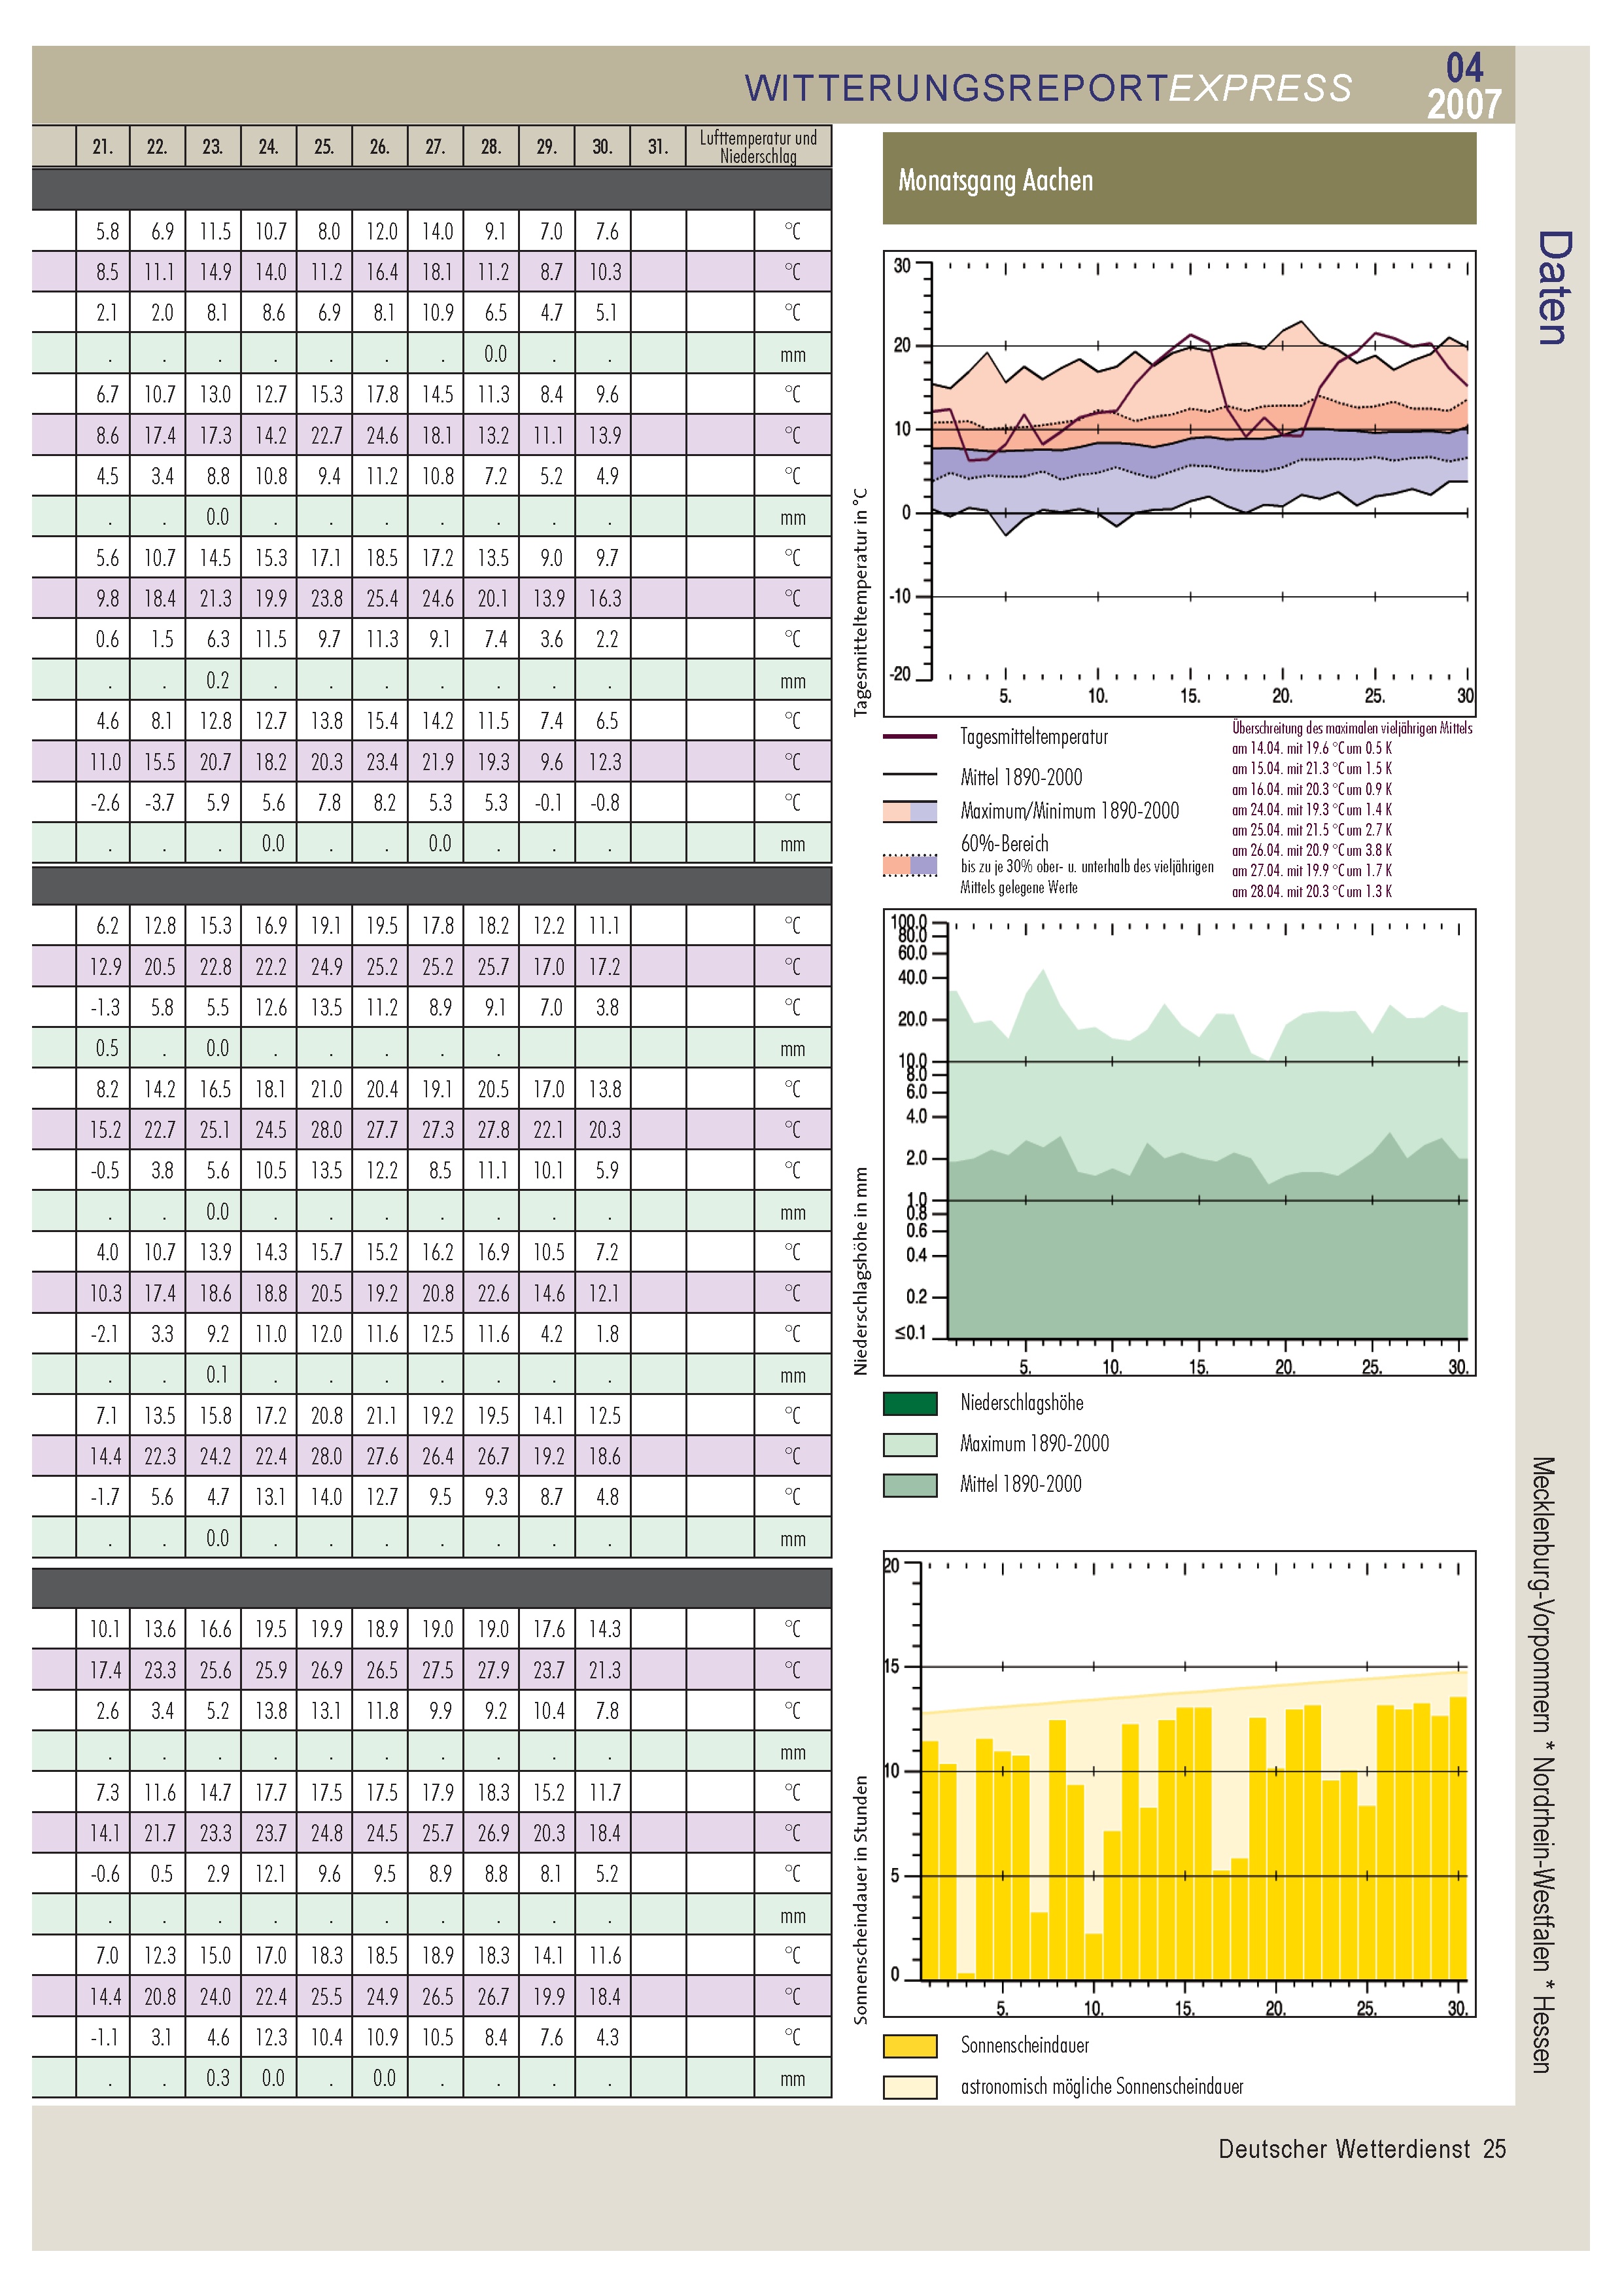Click the dotted 60%-Bereich legend swatch
Screen dimensions: 1622x2296
(x=910, y=865)
